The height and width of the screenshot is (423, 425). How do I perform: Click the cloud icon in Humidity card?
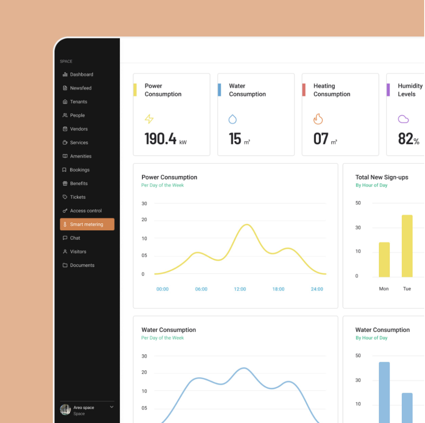pos(403,119)
